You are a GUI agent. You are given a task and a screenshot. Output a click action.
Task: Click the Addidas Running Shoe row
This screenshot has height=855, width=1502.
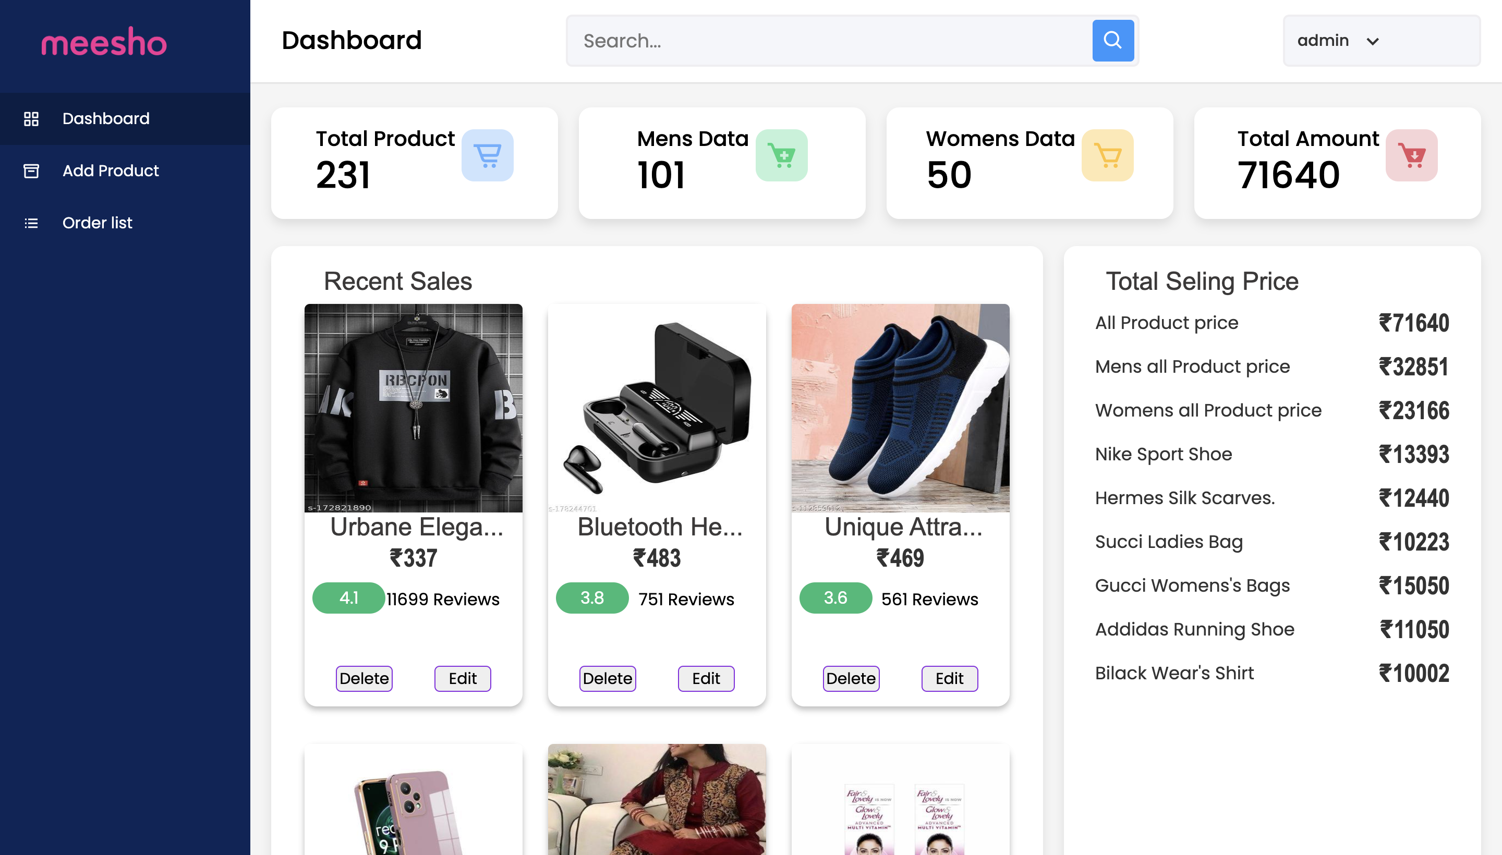(1271, 629)
